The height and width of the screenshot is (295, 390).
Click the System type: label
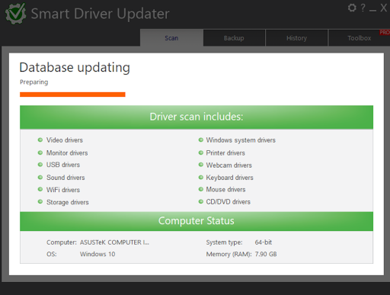pos(224,242)
